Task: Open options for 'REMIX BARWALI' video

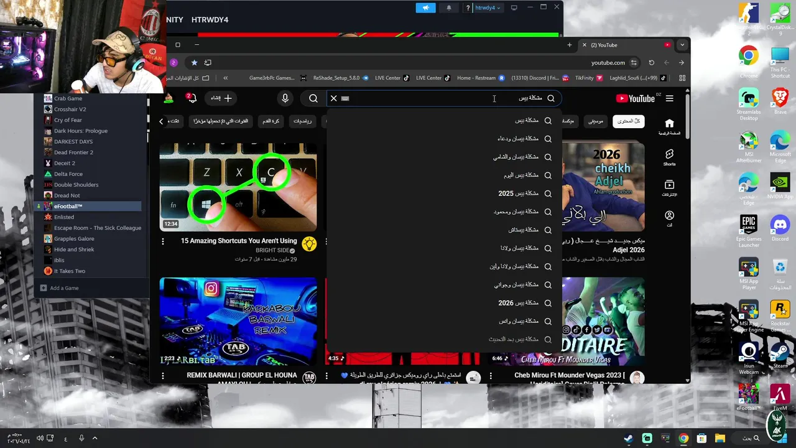Action: click(163, 376)
